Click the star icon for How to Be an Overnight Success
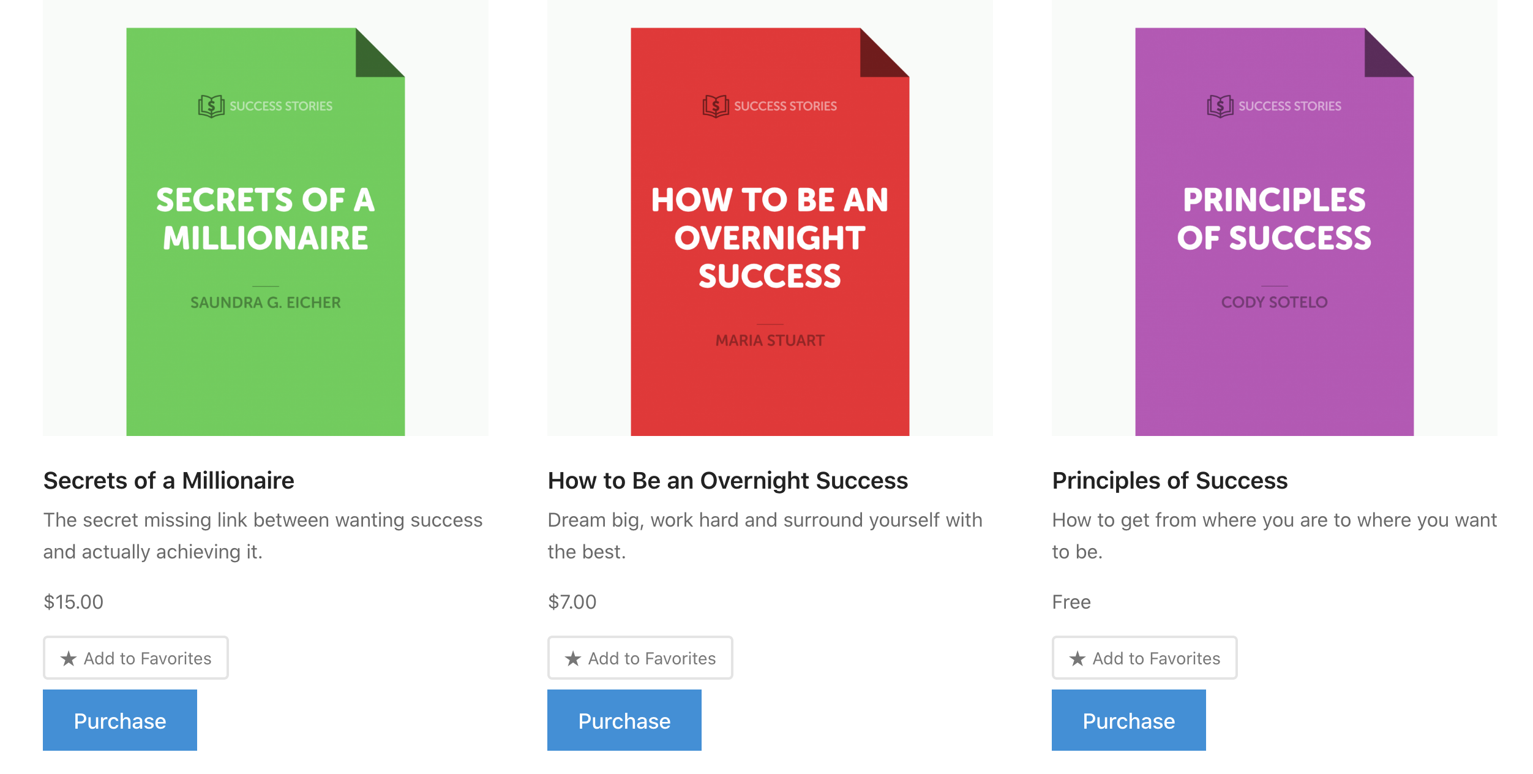1533x774 pixels. [573, 659]
